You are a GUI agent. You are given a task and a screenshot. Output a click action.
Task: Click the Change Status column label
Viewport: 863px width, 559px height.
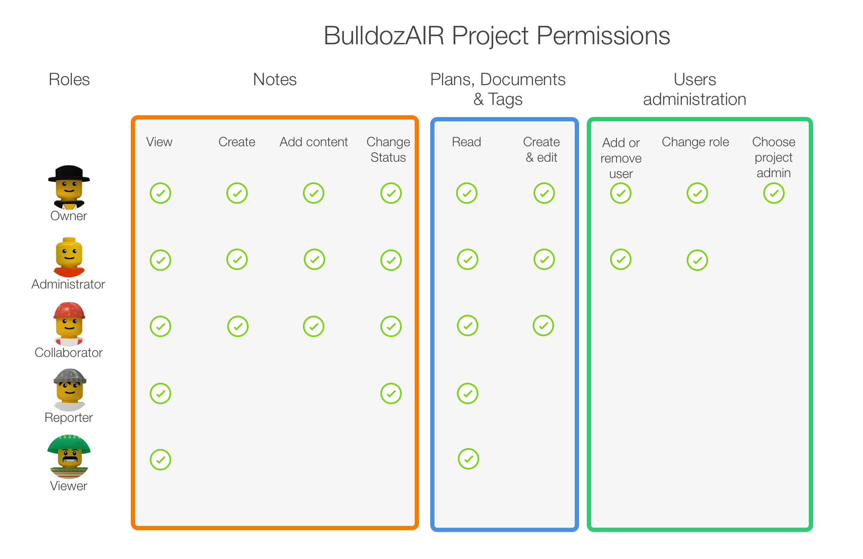[x=388, y=150]
